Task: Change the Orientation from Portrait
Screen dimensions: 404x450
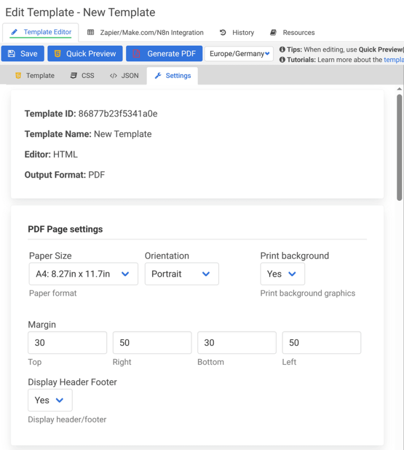Action: click(181, 273)
